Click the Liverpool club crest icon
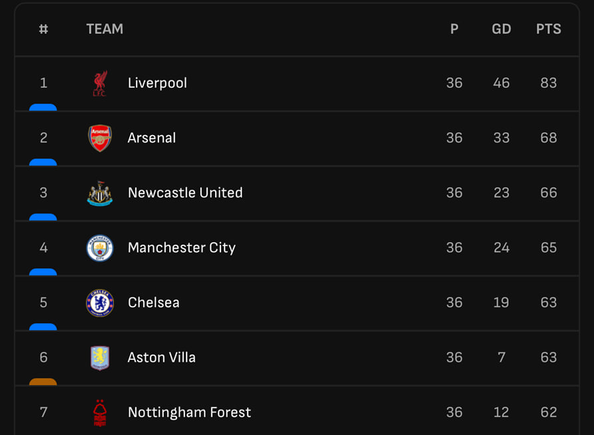Image resolution: width=594 pixels, height=435 pixels. (x=100, y=84)
